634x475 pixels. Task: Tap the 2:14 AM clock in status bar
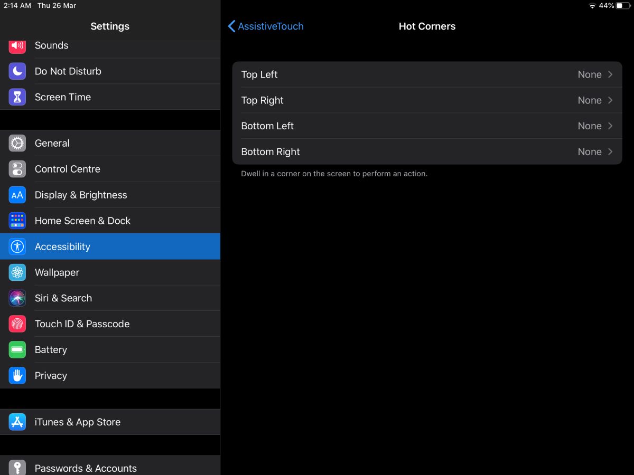17,6
